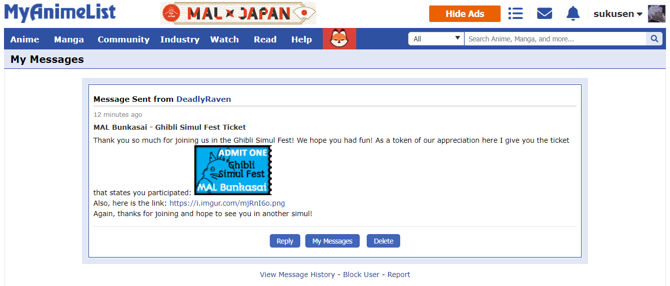Open the Anime navigation menu

tap(24, 39)
